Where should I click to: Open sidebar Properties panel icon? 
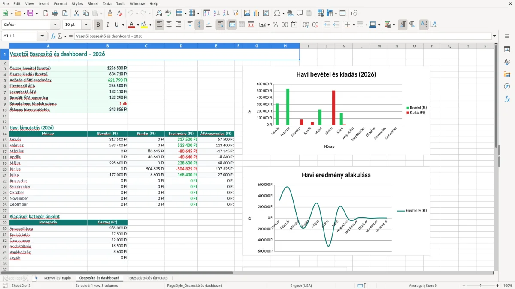[507, 50]
